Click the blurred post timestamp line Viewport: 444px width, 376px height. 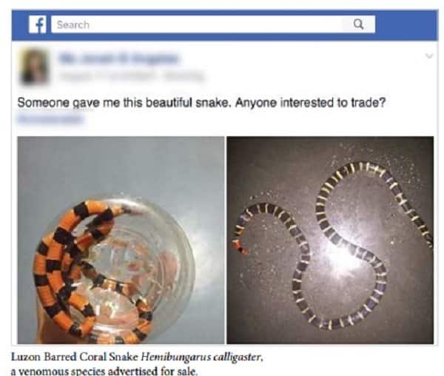pos(131,76)
